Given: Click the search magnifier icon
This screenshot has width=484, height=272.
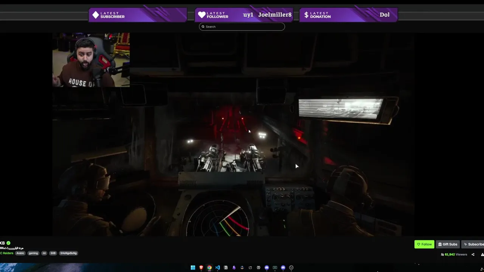Looking at the screenshot, I should click(x=203, y=26).
